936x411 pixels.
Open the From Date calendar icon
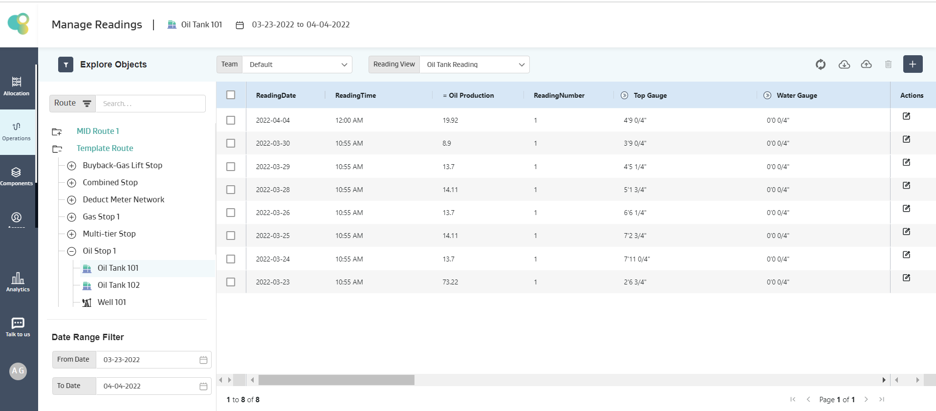203,360
